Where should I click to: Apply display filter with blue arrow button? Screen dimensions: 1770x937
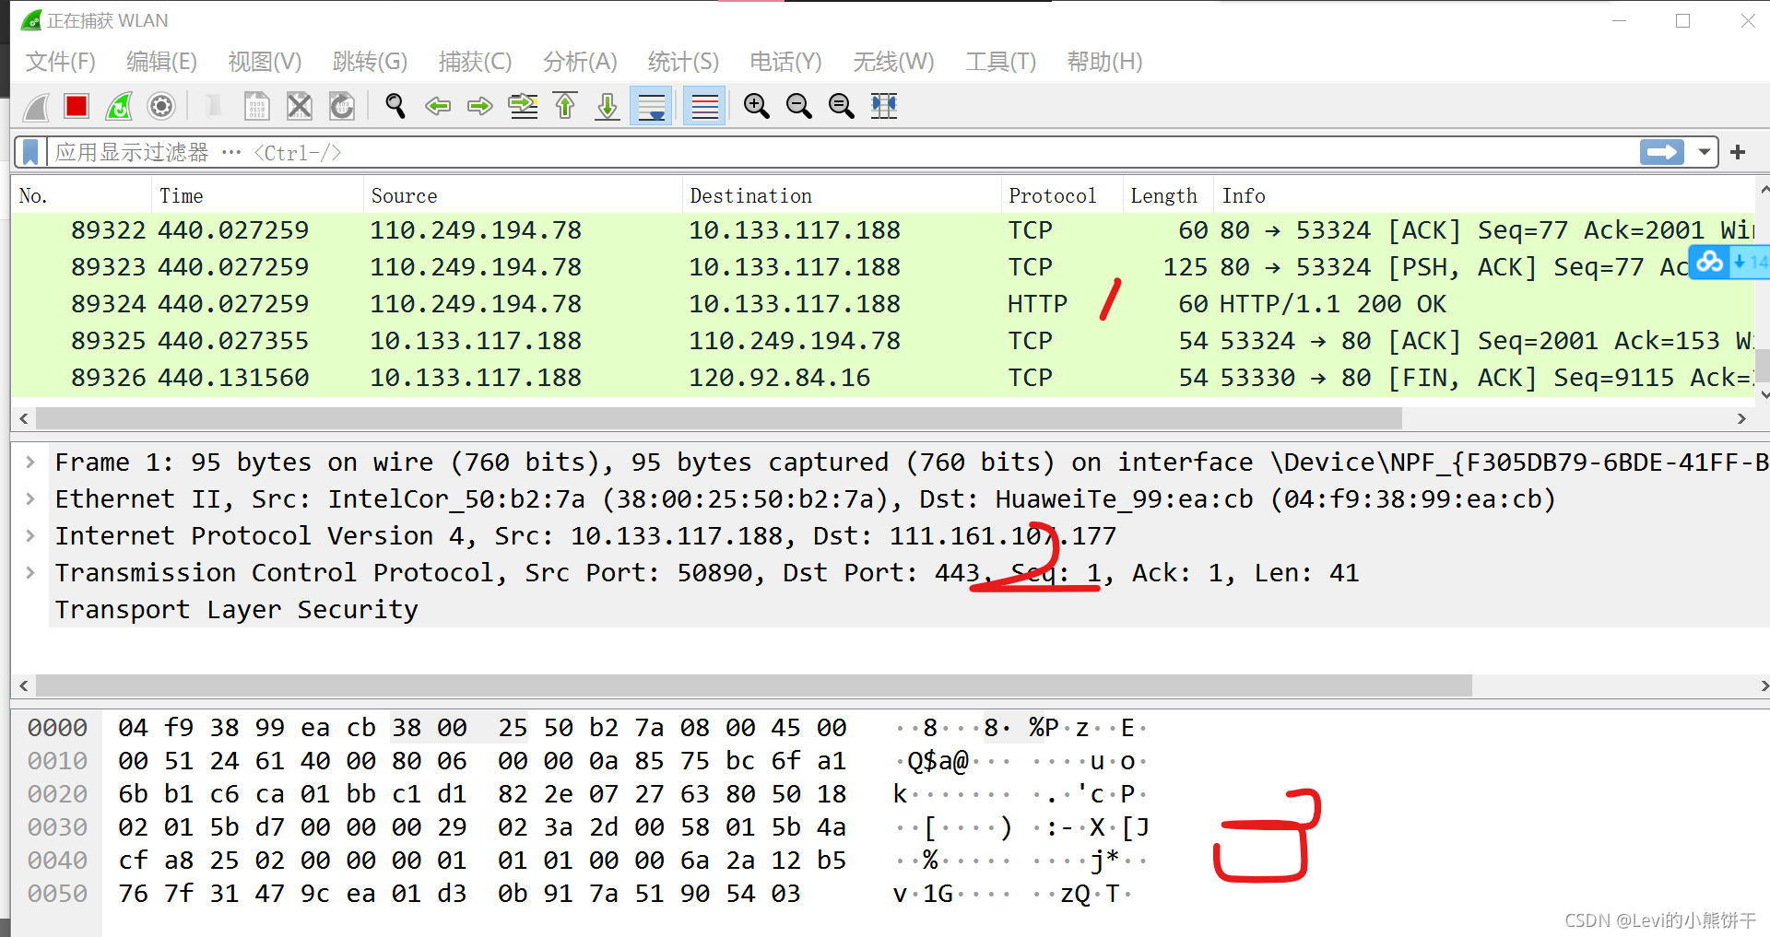point(1662,152)
